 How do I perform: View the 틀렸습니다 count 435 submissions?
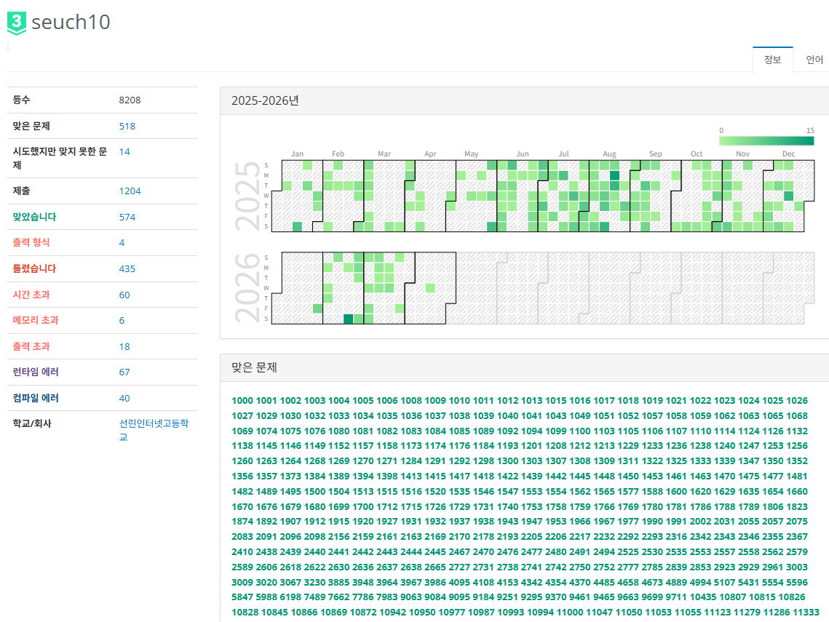point(127,268)
